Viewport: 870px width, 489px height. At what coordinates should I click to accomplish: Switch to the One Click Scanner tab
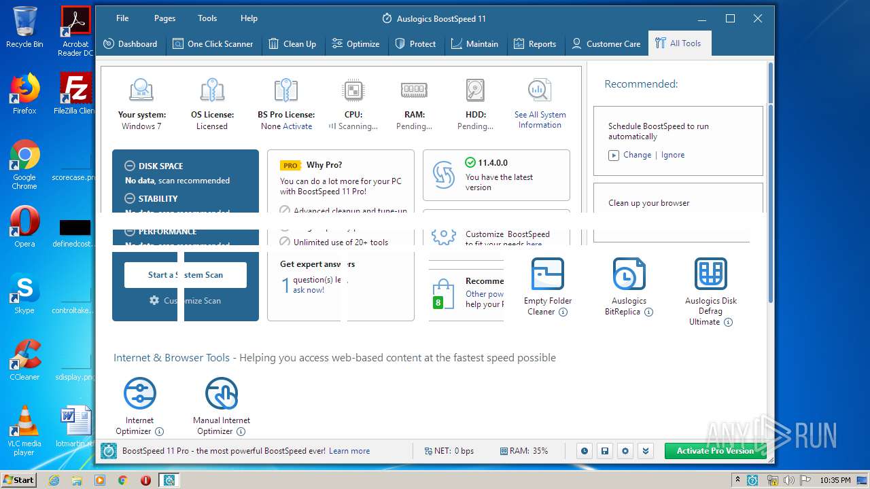(213, 43)
